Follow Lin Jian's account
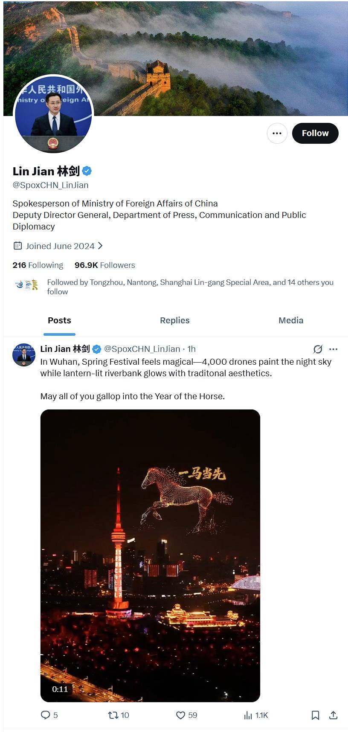Image resolution: width=348 pixels, height=732 pixels. [x=315, y=133]
